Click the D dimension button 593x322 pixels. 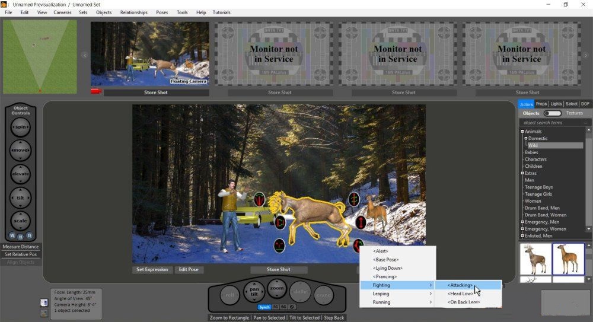point(29,235)
